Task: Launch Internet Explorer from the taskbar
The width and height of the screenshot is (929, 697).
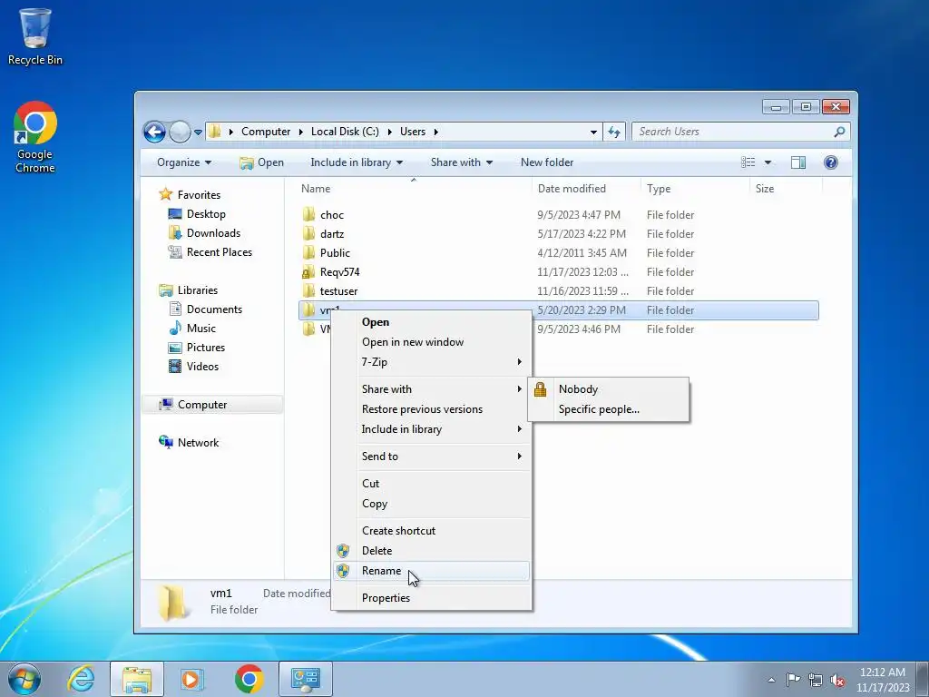Action: pyautogui.click(x=81, y=679)
